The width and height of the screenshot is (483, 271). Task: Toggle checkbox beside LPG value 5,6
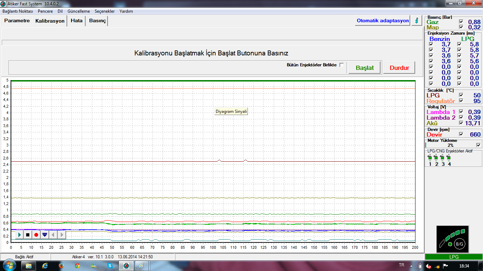[x=459, y=61]
